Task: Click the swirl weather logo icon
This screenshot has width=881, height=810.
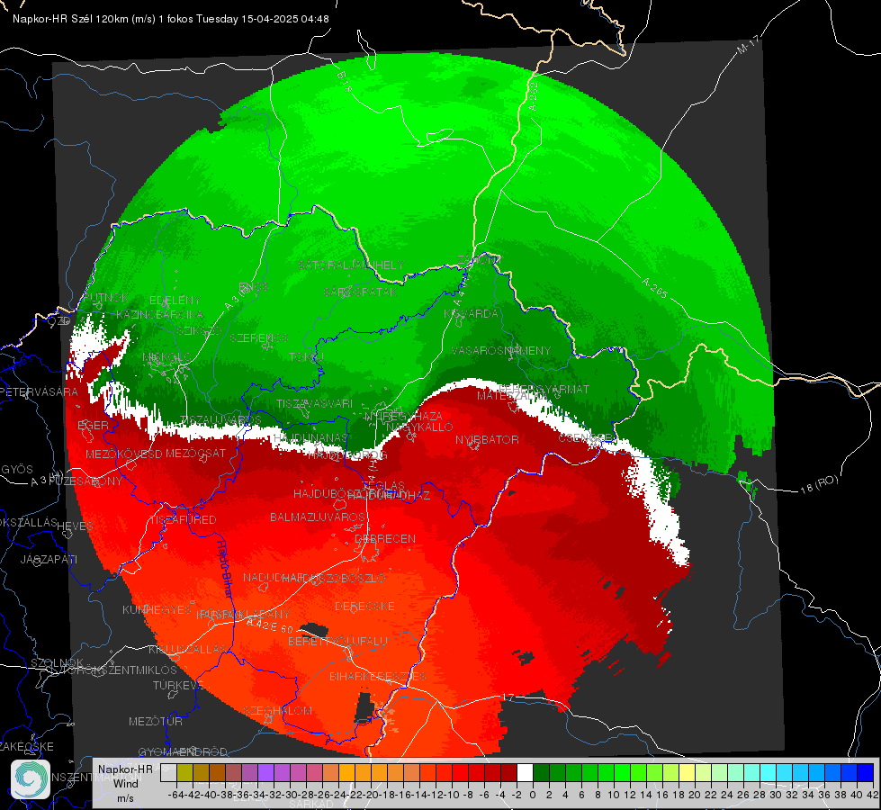Action: pyautogui.click(x=31, y=779)
